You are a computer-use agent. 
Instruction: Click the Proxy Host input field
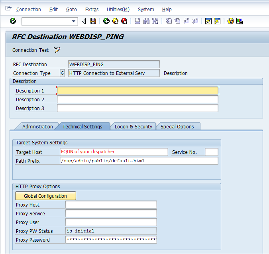pos(111,205)
